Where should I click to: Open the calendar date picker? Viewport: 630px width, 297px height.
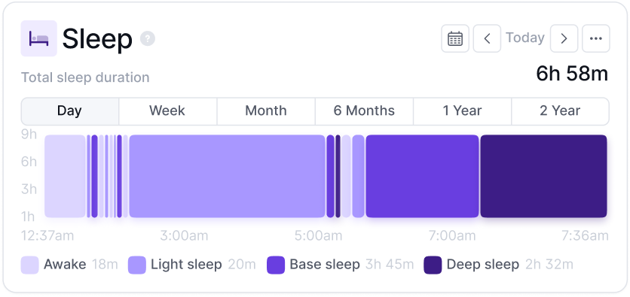click(x=455, y=38)
